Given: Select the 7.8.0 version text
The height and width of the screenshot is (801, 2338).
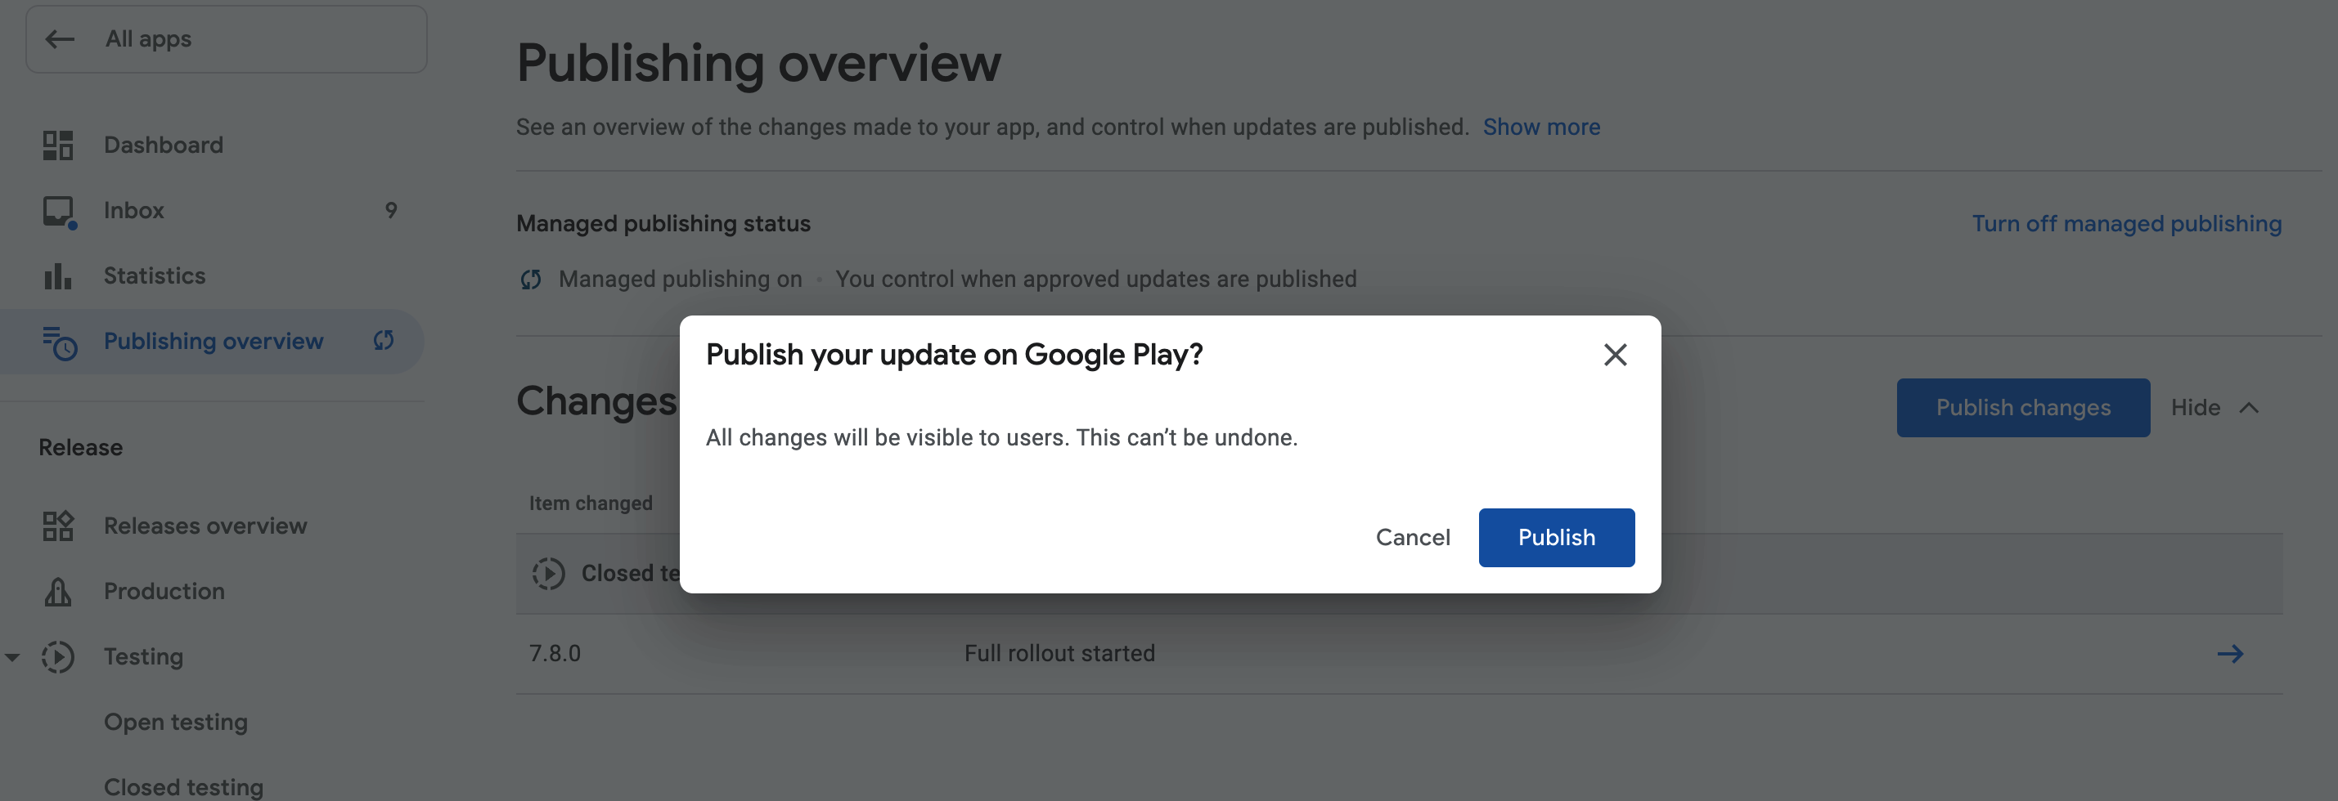Looking at the screenshot, I should 555,653.
